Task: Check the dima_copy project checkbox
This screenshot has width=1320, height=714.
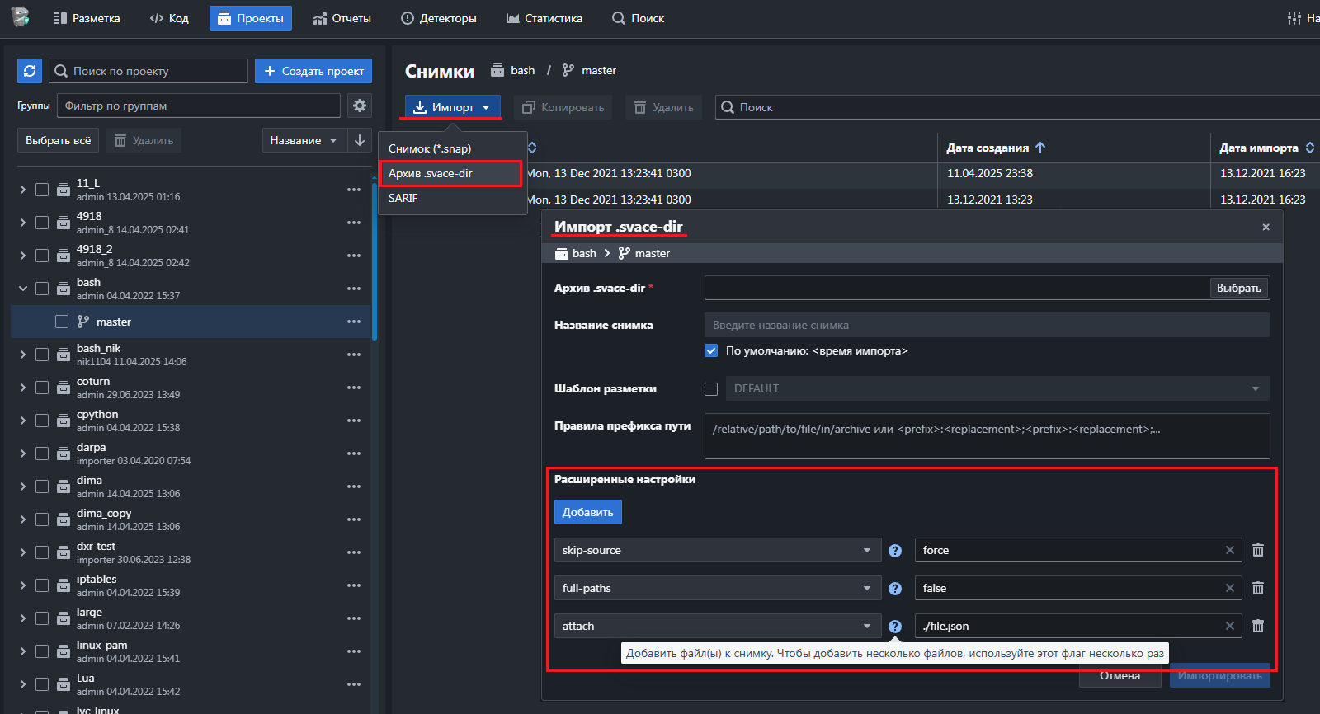Action: point(42,519)
